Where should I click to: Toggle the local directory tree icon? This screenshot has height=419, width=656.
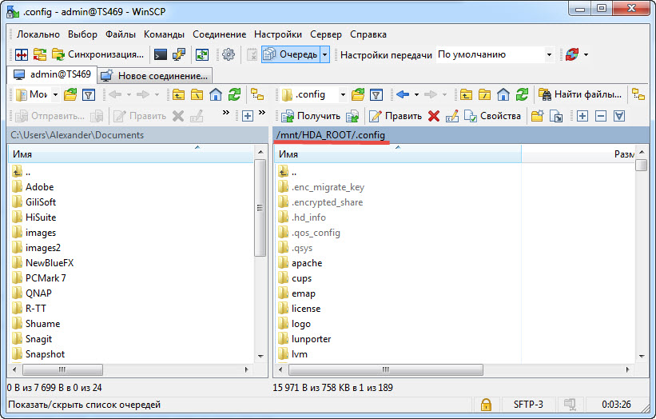(x=256, y=94)
